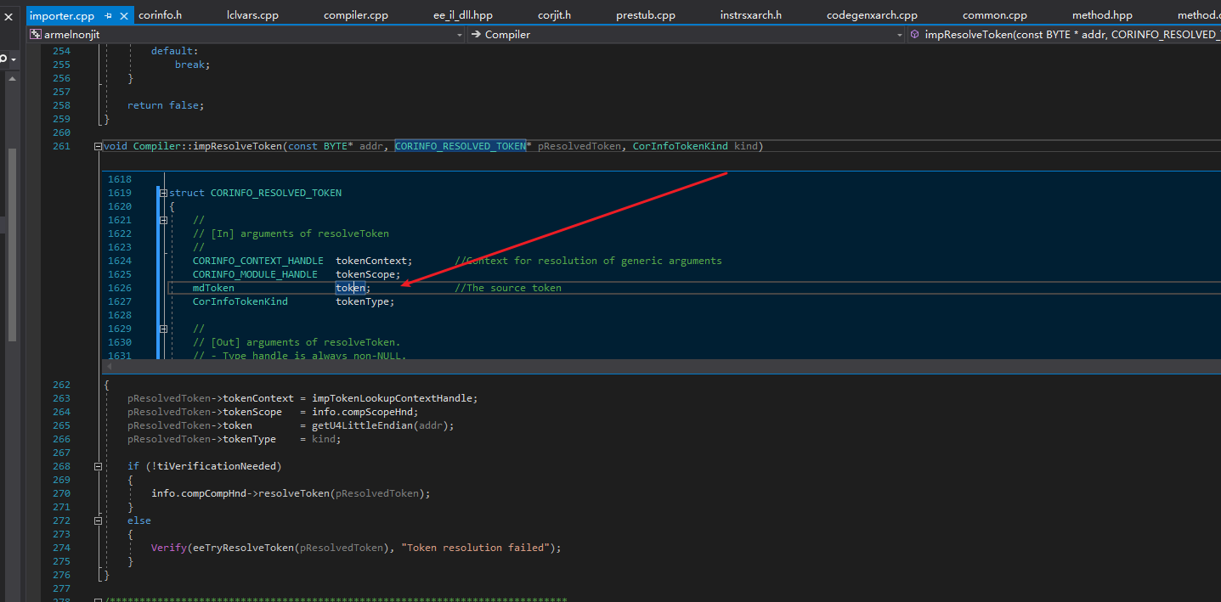This screenshot has width=1221, height=602.
Task: Switch to the ee_il_dll.hpp tab
Action: pos(463,15)
